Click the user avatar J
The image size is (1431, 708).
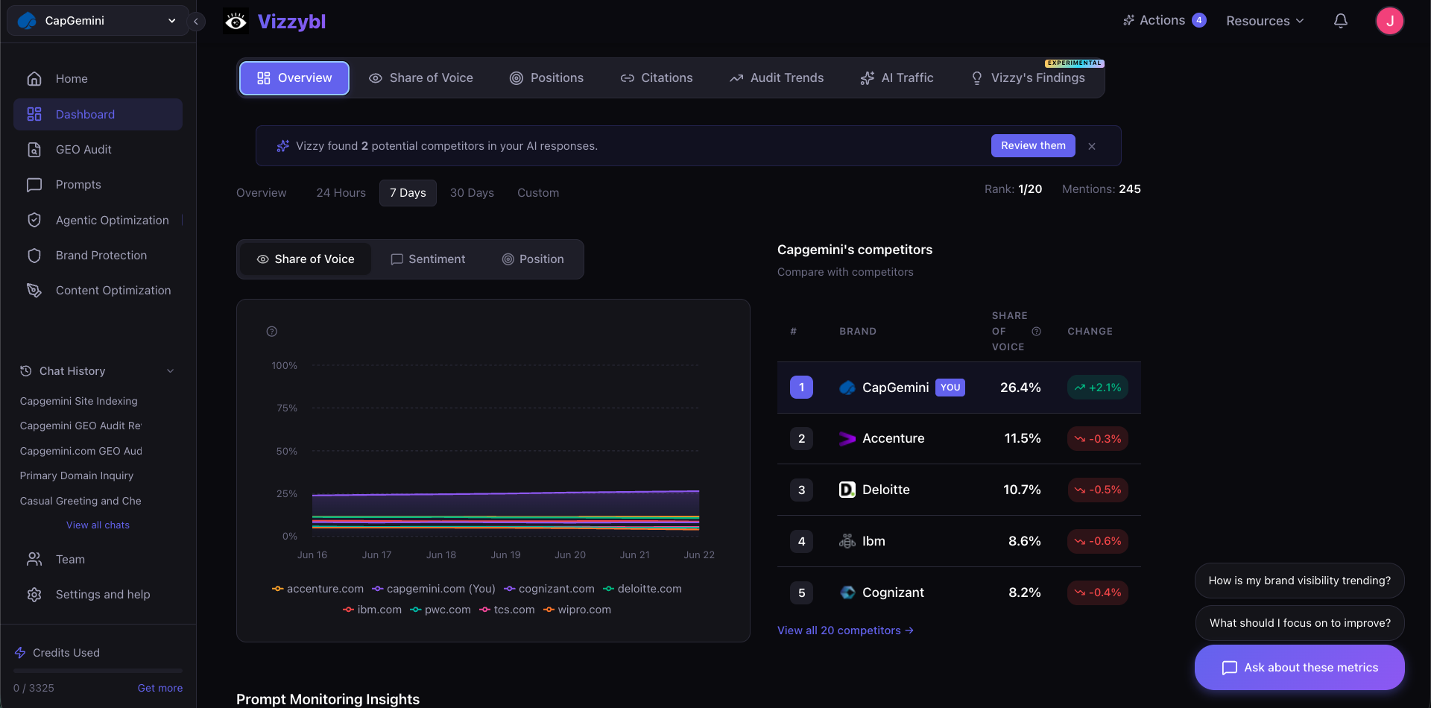[x=1389, y=21]
